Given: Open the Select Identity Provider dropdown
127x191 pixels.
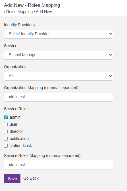Looking at the screenshot, I should (x=59, y=34).
